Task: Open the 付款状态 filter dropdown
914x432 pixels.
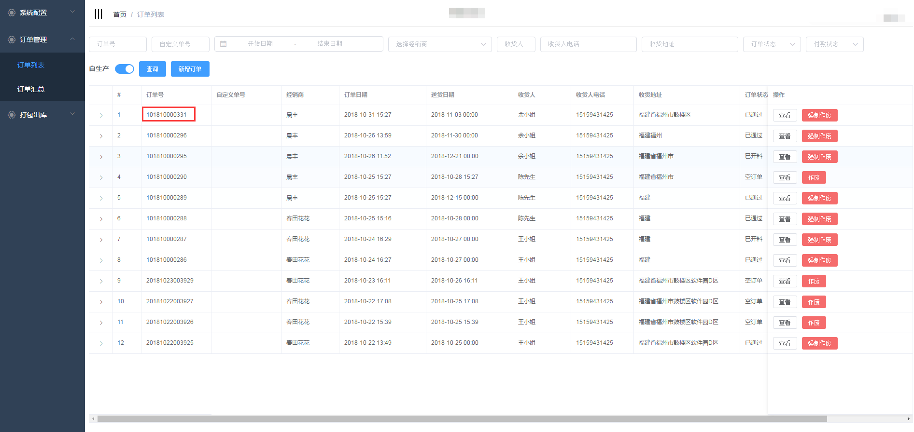Action: click(834, 44)
